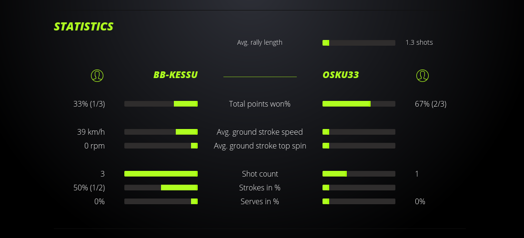This screenshot has width=524, height=238.
Task: Click the 39 km/h value
Action: pyautogui.click(x=91, y=132)
